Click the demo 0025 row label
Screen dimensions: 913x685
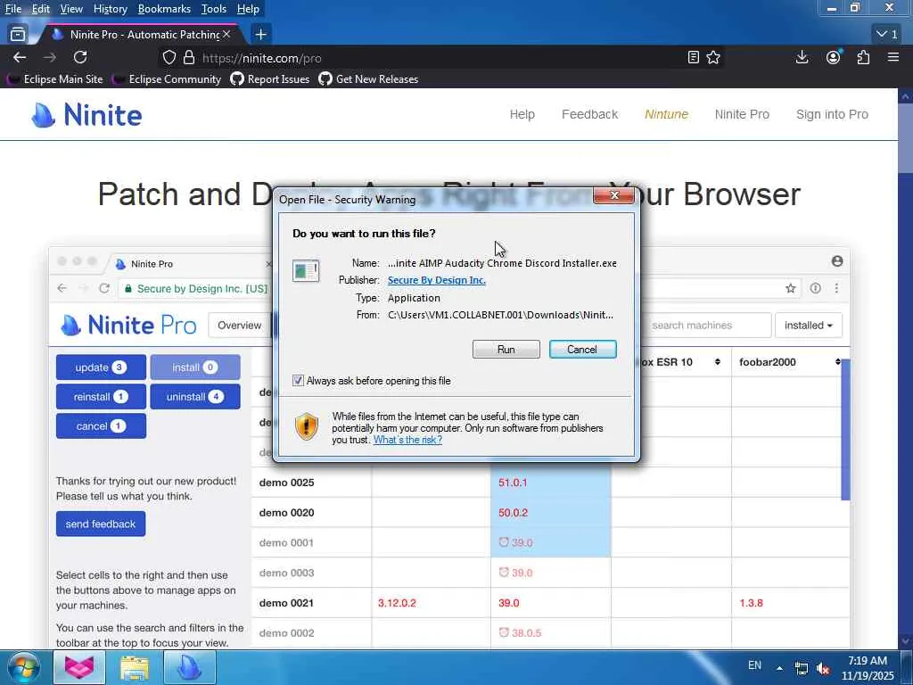(286, 483)
